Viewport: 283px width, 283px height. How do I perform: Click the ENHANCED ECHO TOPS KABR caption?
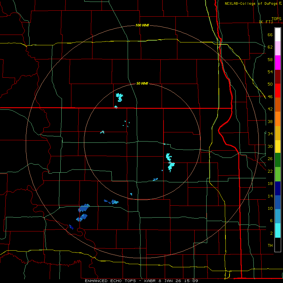(141, 281)
